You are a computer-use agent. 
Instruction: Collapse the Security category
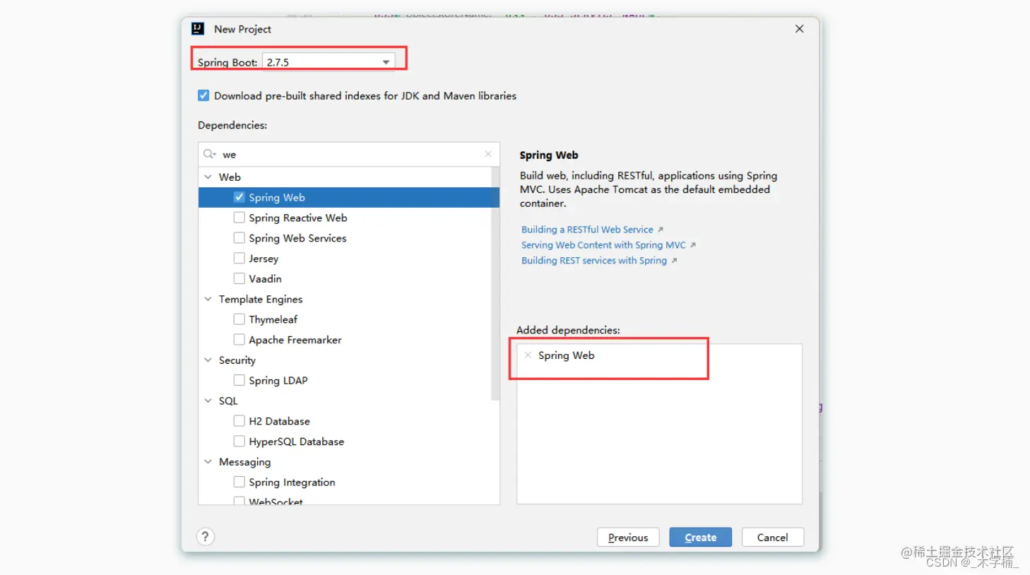(208, 360)
